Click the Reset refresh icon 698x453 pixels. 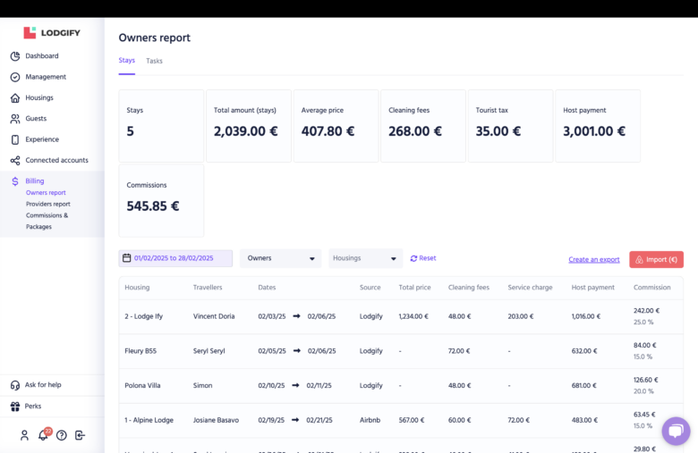tap(413, 258)
